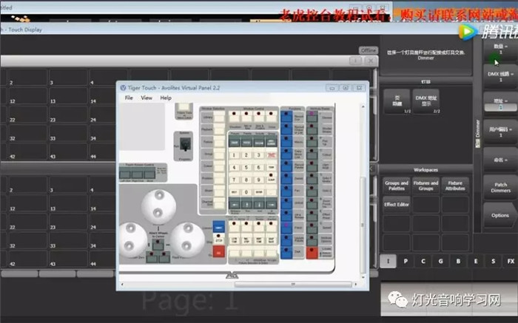This screenshot has height=323, width=518.
Task: Click the Channel Grid window selection button
Action: click(219, 203)
